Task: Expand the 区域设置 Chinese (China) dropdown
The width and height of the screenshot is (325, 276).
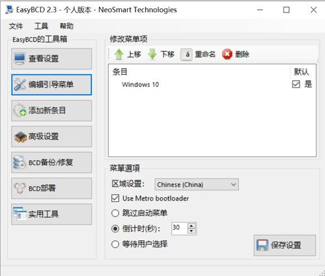Action: pyautogui.click(x=197, y=185)
